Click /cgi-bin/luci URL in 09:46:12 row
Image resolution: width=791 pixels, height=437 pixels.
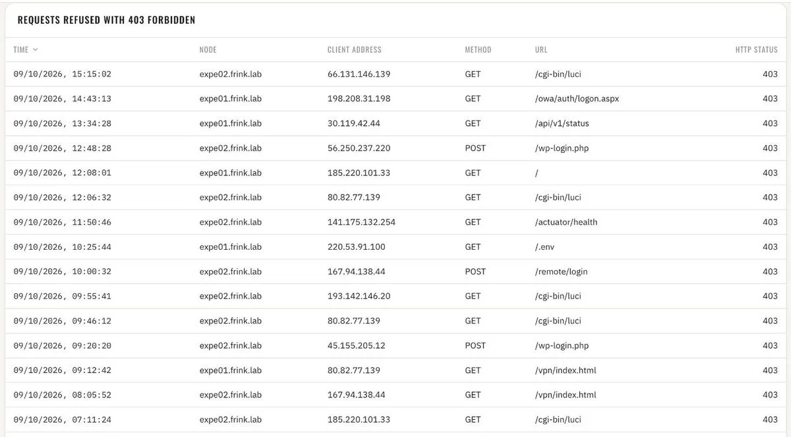(x=558, y=321)
